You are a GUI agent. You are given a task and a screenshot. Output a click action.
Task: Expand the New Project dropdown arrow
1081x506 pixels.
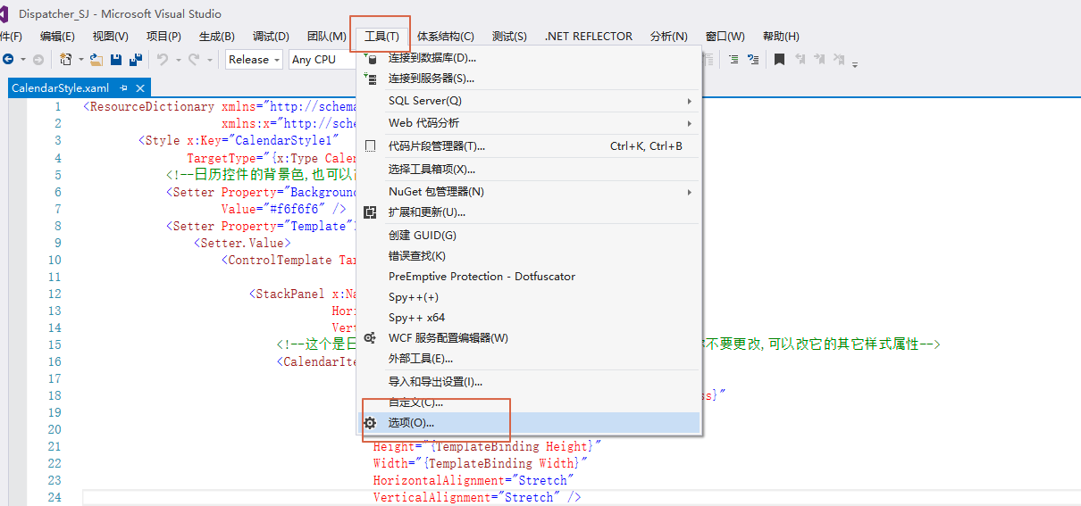(x=80, y=60)
